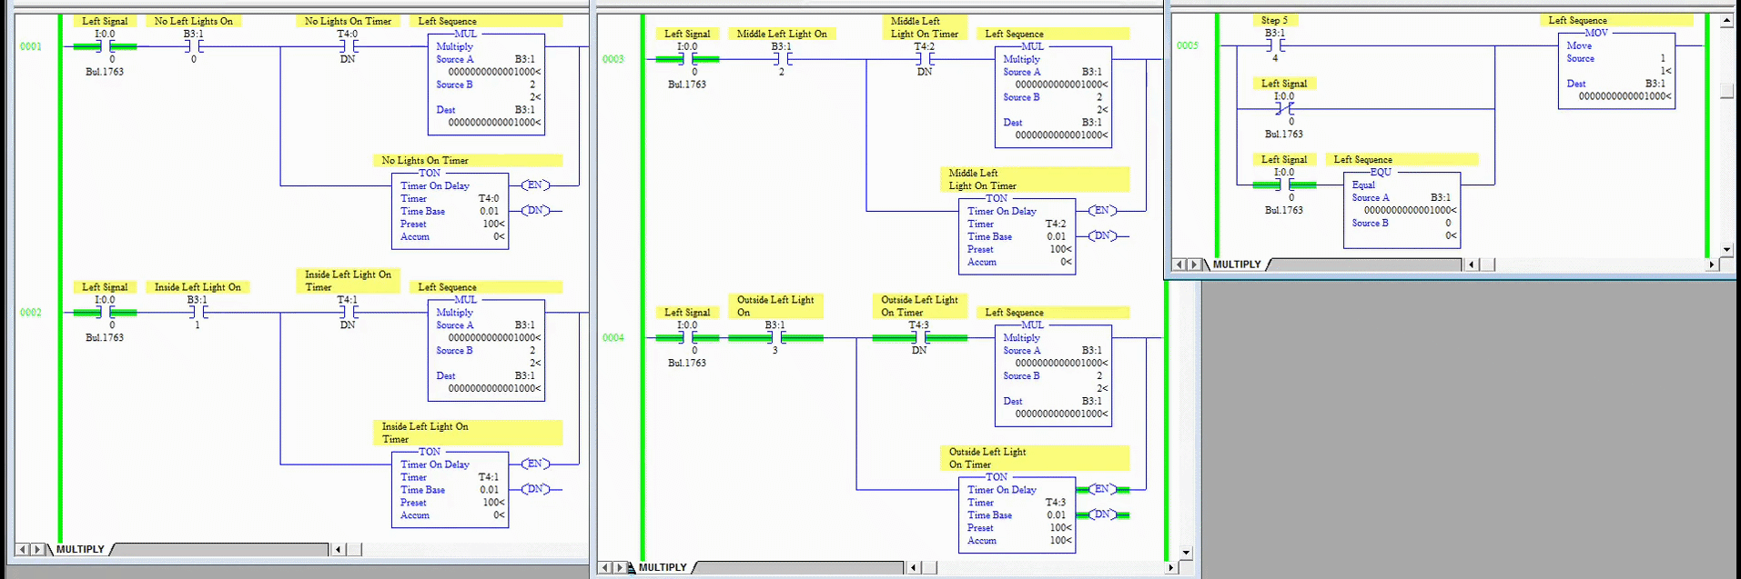Viewport: 1741px width, 579px height.
Task: Select MUL Multiply instruction on rung 0004
Action: [1054, 375]
